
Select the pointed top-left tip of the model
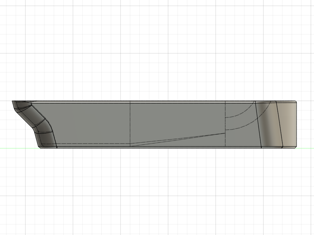click(x=13, y=102)
